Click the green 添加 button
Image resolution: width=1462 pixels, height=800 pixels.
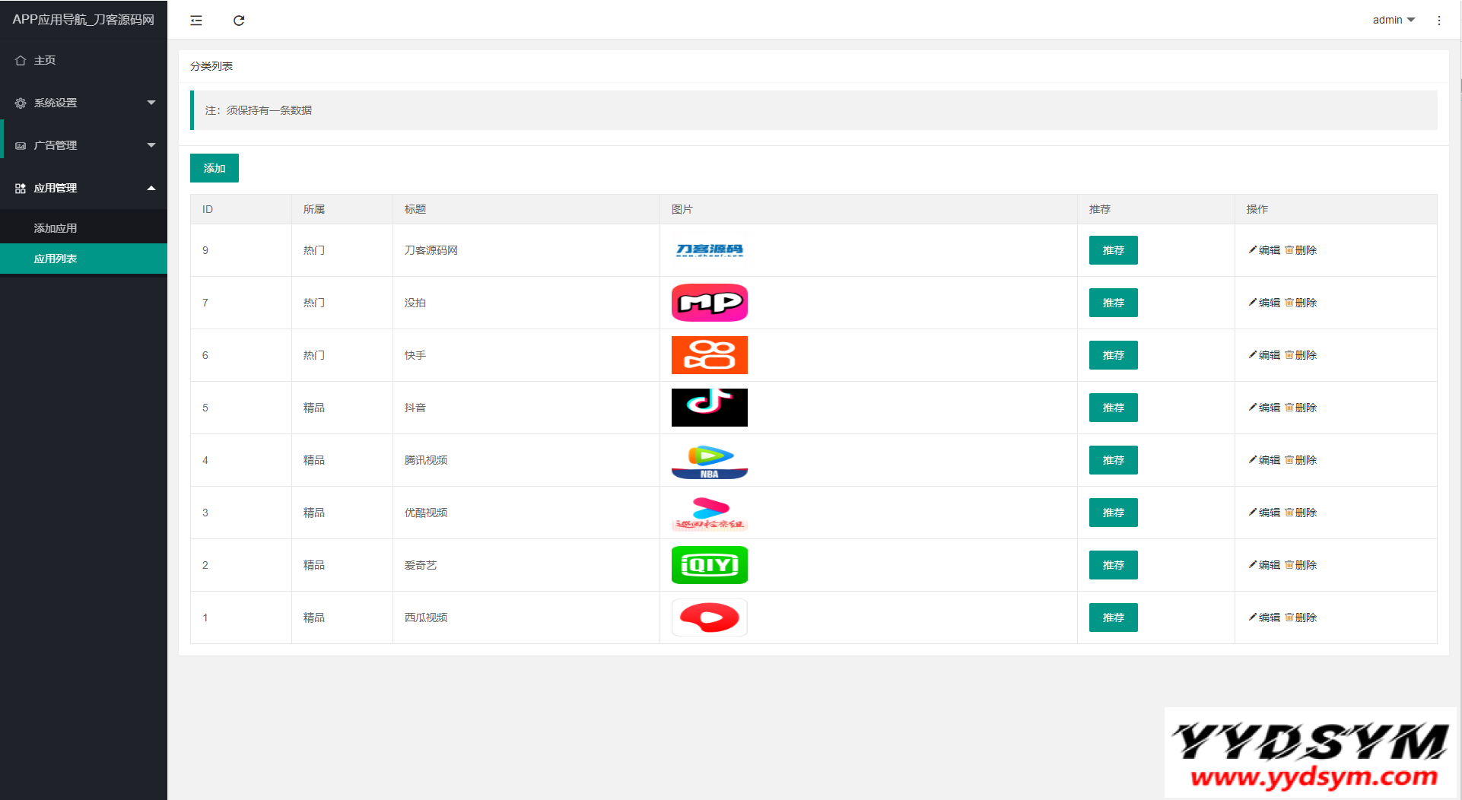214,168
